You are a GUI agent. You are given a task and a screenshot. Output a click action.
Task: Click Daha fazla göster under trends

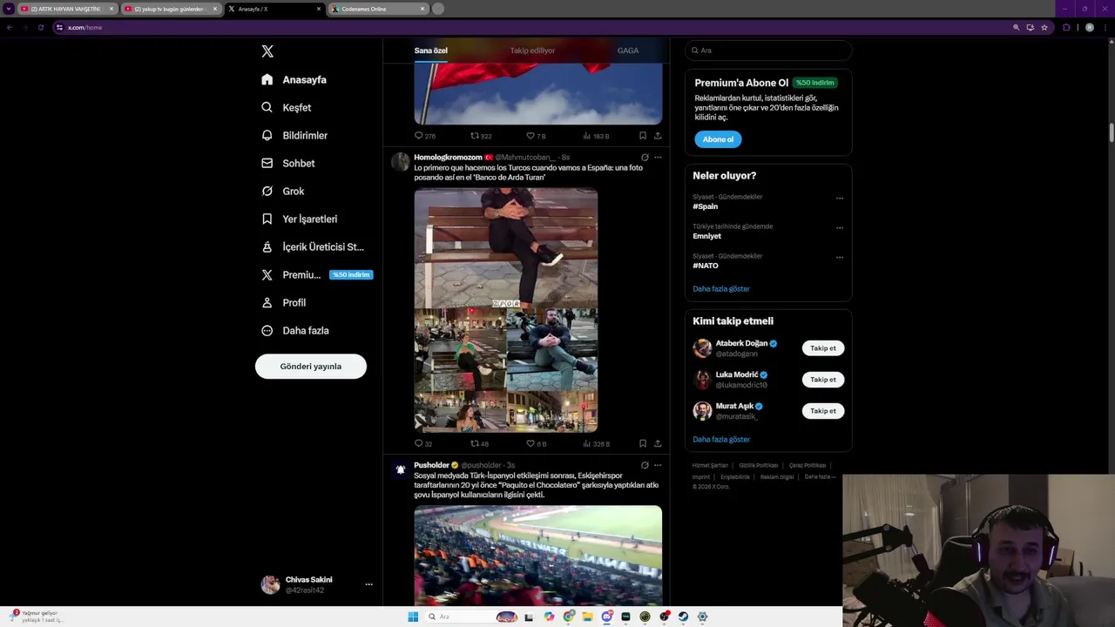point(721,289)
